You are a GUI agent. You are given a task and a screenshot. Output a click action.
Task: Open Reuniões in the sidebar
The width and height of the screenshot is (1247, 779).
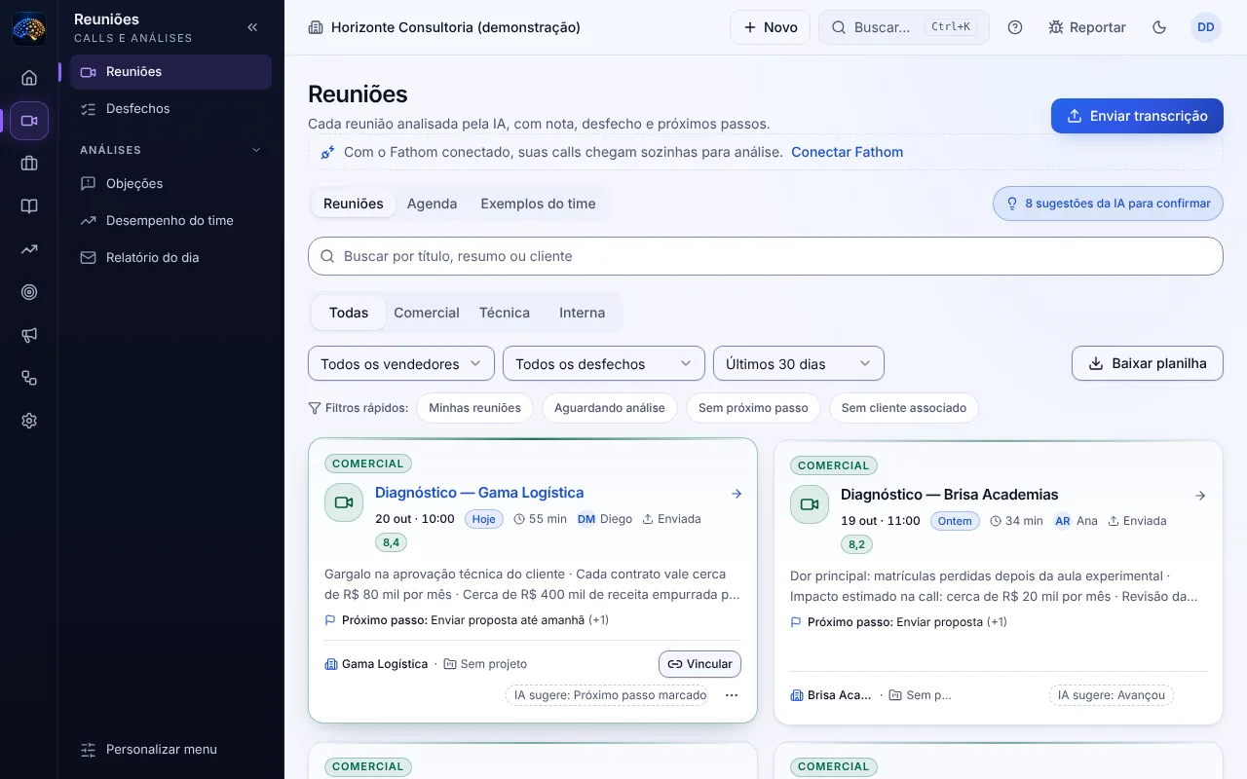170,72
